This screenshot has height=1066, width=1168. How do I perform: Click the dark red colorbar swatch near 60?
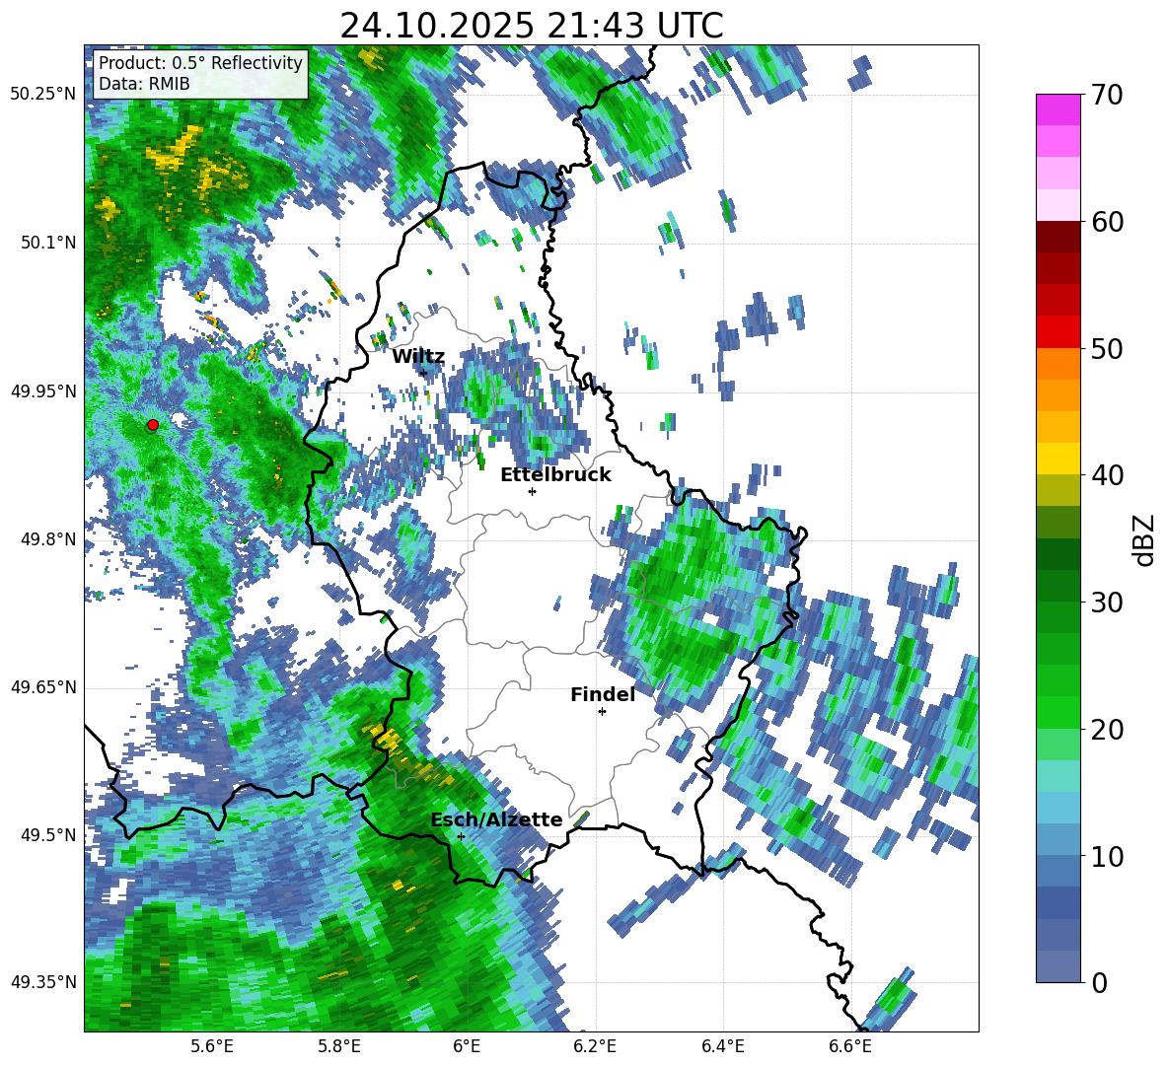pos(1058,237)
